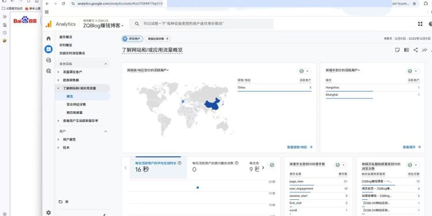Expand the 技术 tree item
Image resolution: width=432 pixels, height=216 pixels.
pyautogui.click(x=58, y=147)
